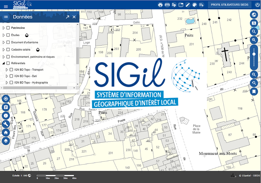Click the zoom-to-rectangle window icon
261x183 pixels.
[254, 23]
